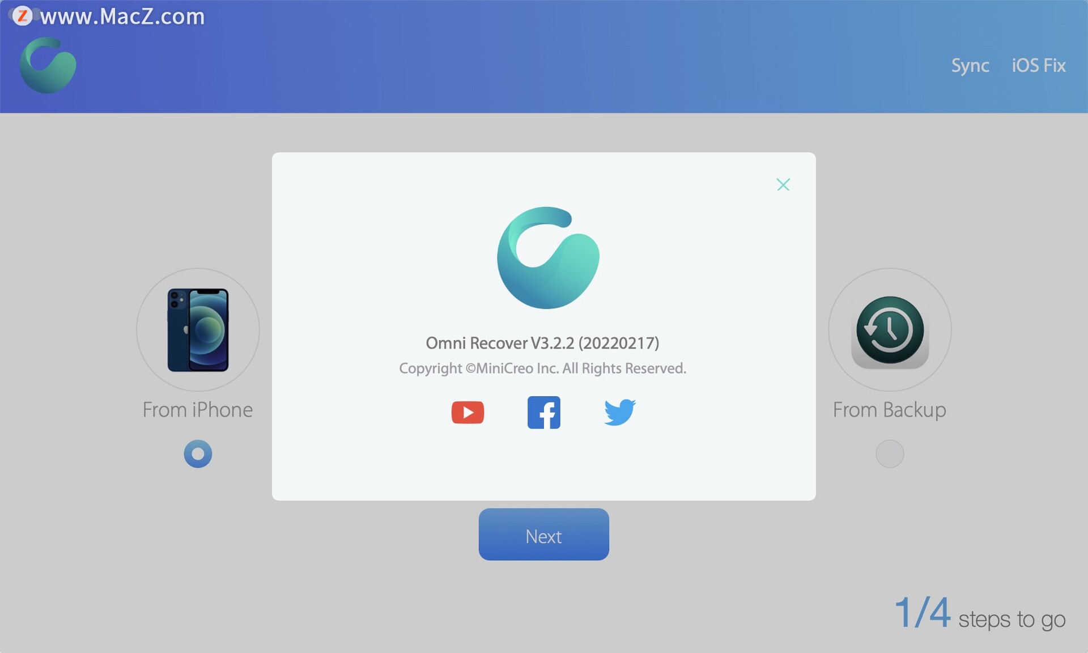Click the 1/4 steps to go indicator

[x=980, y=614]
